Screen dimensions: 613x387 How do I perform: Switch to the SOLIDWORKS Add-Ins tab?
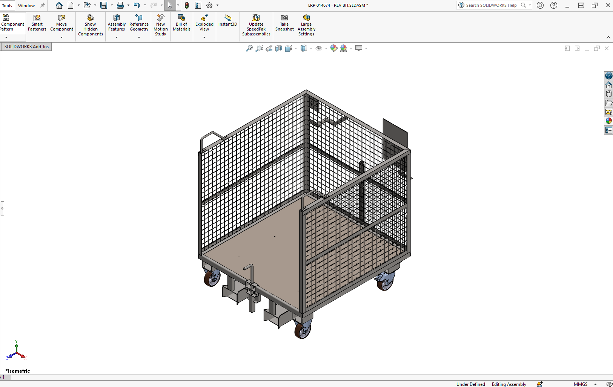26,46
